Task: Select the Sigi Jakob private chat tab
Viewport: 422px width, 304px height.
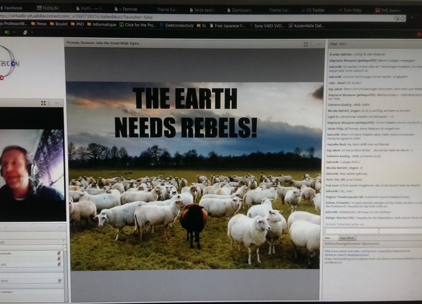Action: (347, 238)
